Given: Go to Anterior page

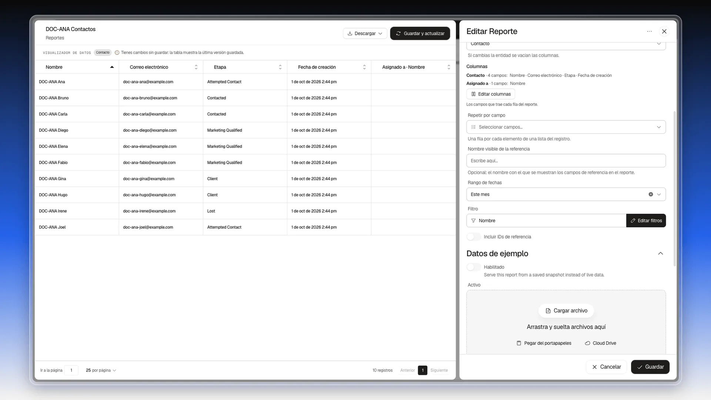Looking at the screenshot, I should [x=407, y=370].
